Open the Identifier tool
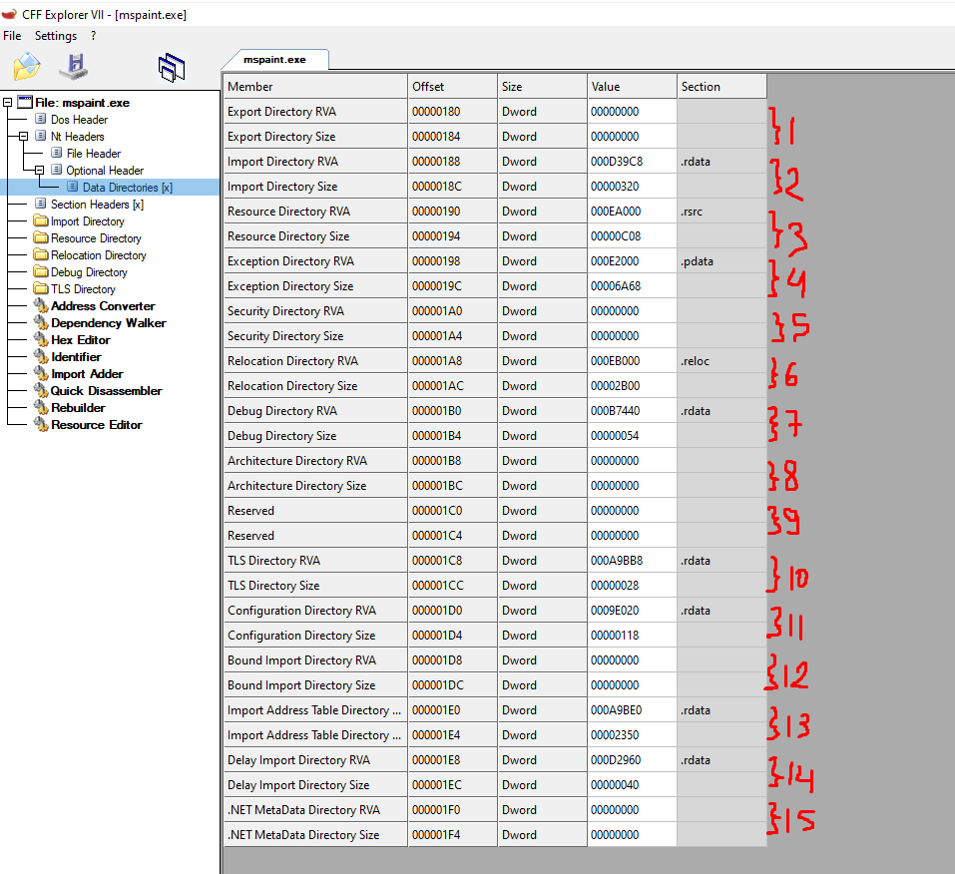The image size is (955, 874). tap(76, 357)
